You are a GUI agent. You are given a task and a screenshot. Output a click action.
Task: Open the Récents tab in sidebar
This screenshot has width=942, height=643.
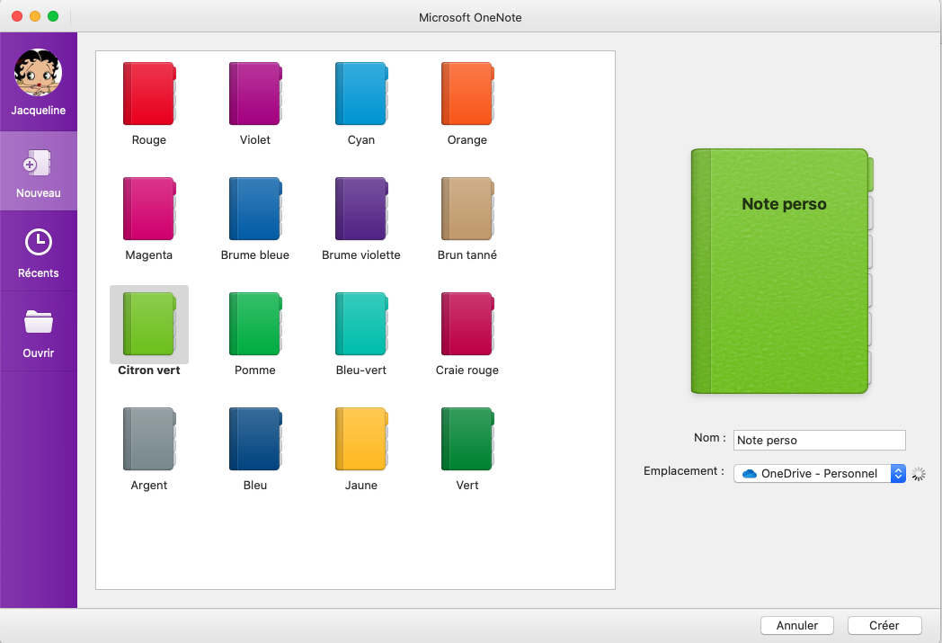tap(39, 252)
